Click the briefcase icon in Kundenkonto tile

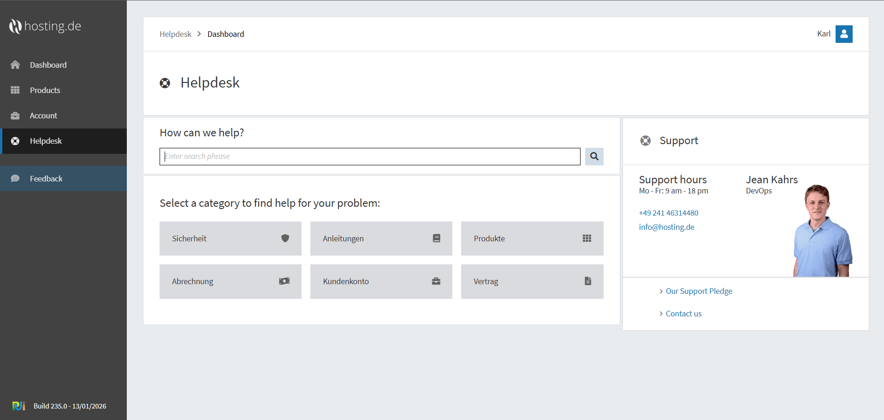[436, 281]
